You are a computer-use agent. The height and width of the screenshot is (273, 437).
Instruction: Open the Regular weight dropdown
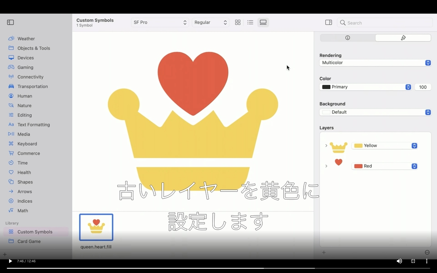(x=210, y=23)
